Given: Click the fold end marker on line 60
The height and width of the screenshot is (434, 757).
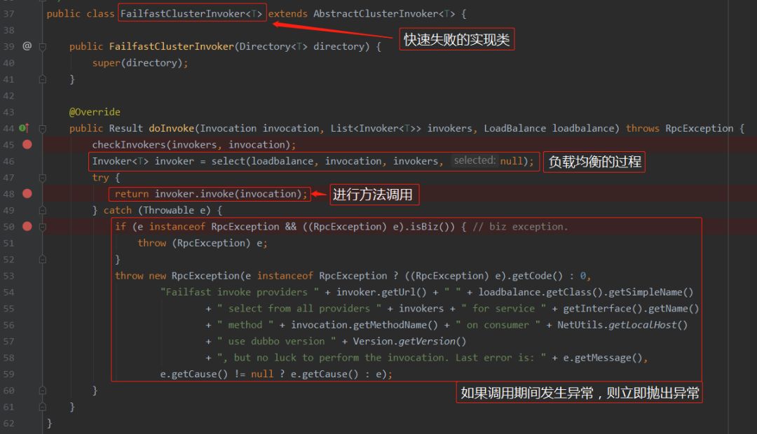Looking at the screenshot, I should point(43,391).
